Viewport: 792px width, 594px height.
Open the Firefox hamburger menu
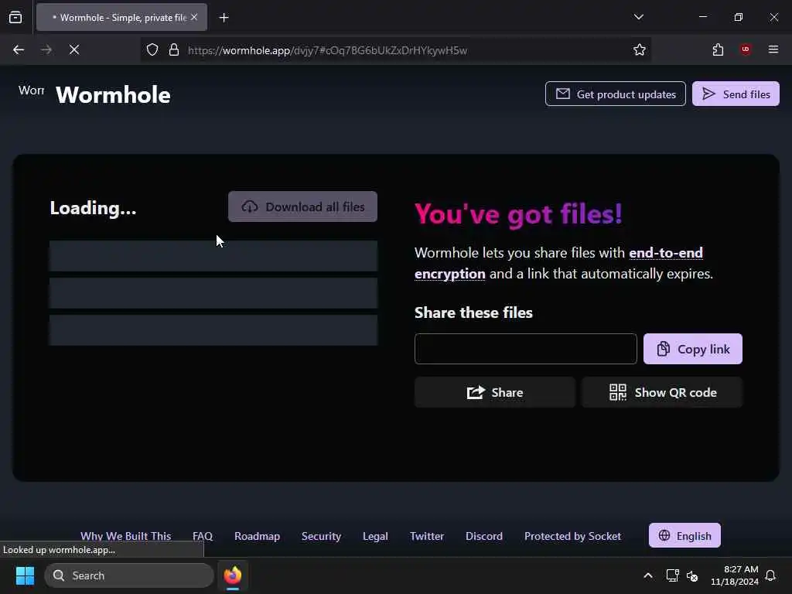773,49
